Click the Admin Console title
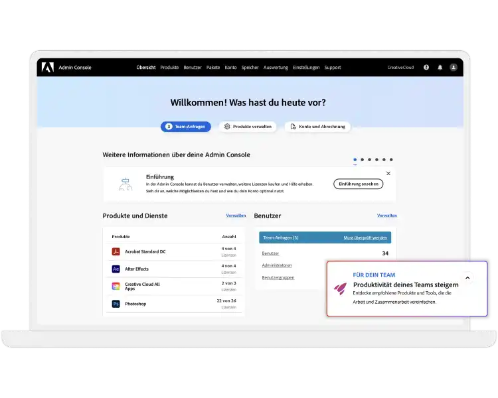This screenshot has height=398, width=498. point(75,67)
